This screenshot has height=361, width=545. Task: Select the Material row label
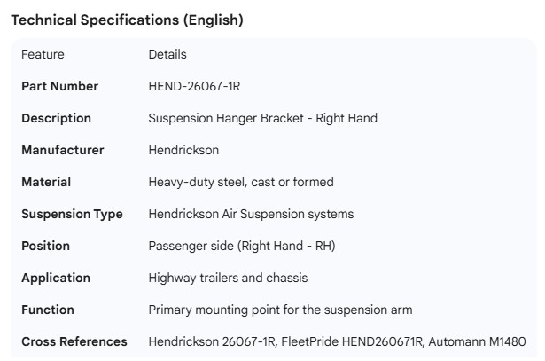(x=46, y=183)
